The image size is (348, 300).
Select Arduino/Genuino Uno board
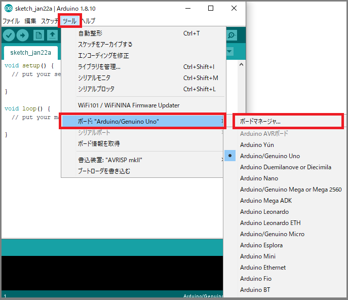point(285,156)
